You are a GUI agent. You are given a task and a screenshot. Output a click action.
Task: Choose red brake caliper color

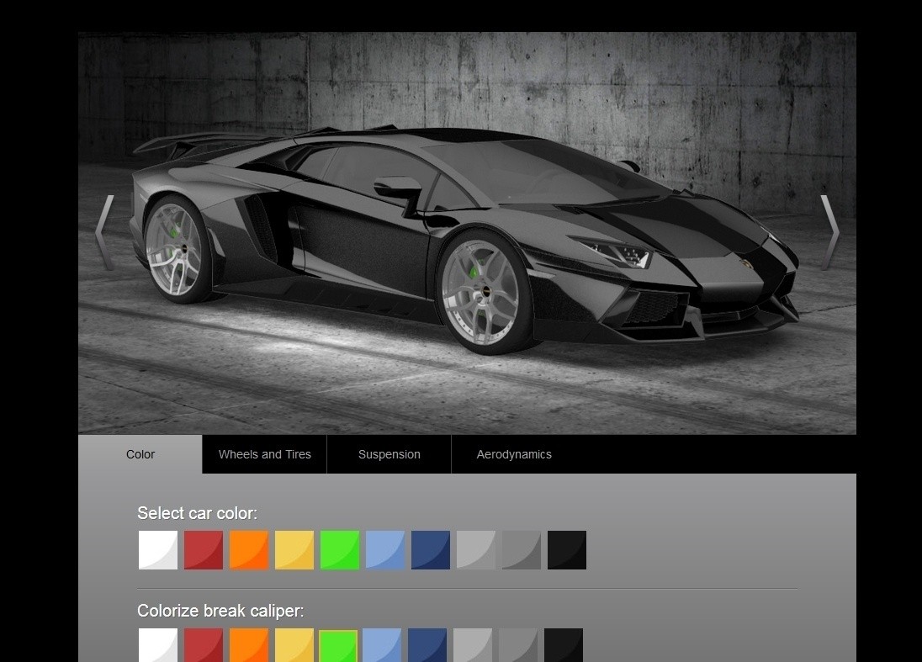point(204,645)
